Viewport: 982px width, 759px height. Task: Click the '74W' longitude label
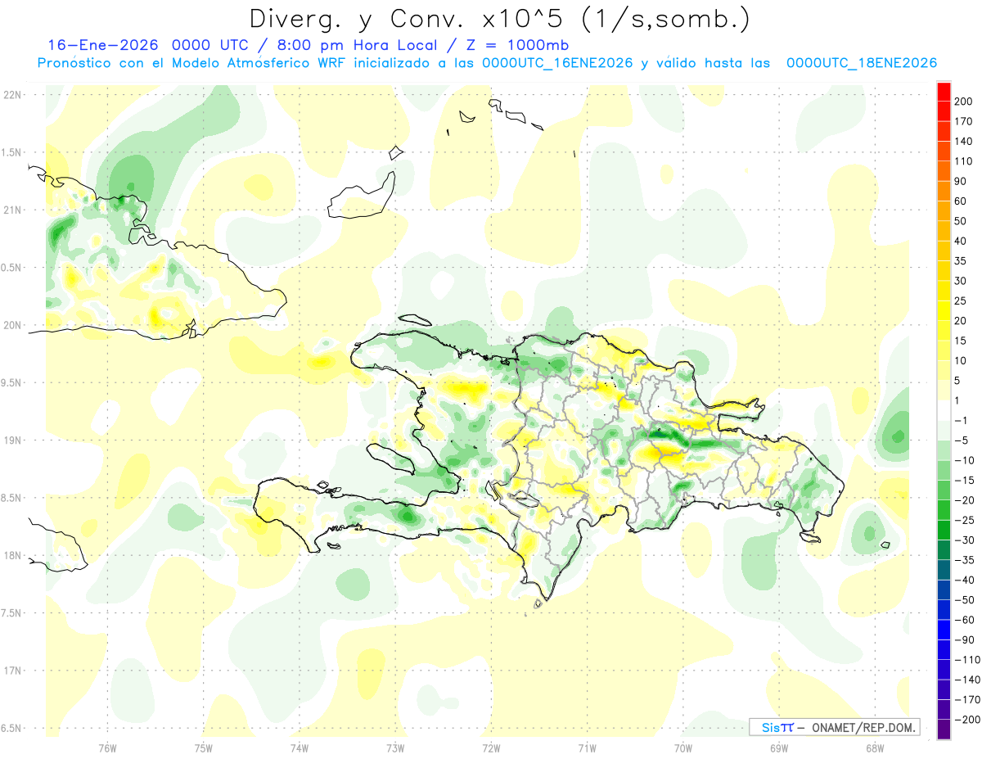click(300, 748)
